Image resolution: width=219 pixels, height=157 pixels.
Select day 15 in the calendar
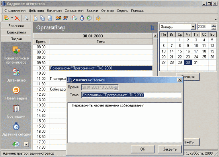click(x=180, y=51)
